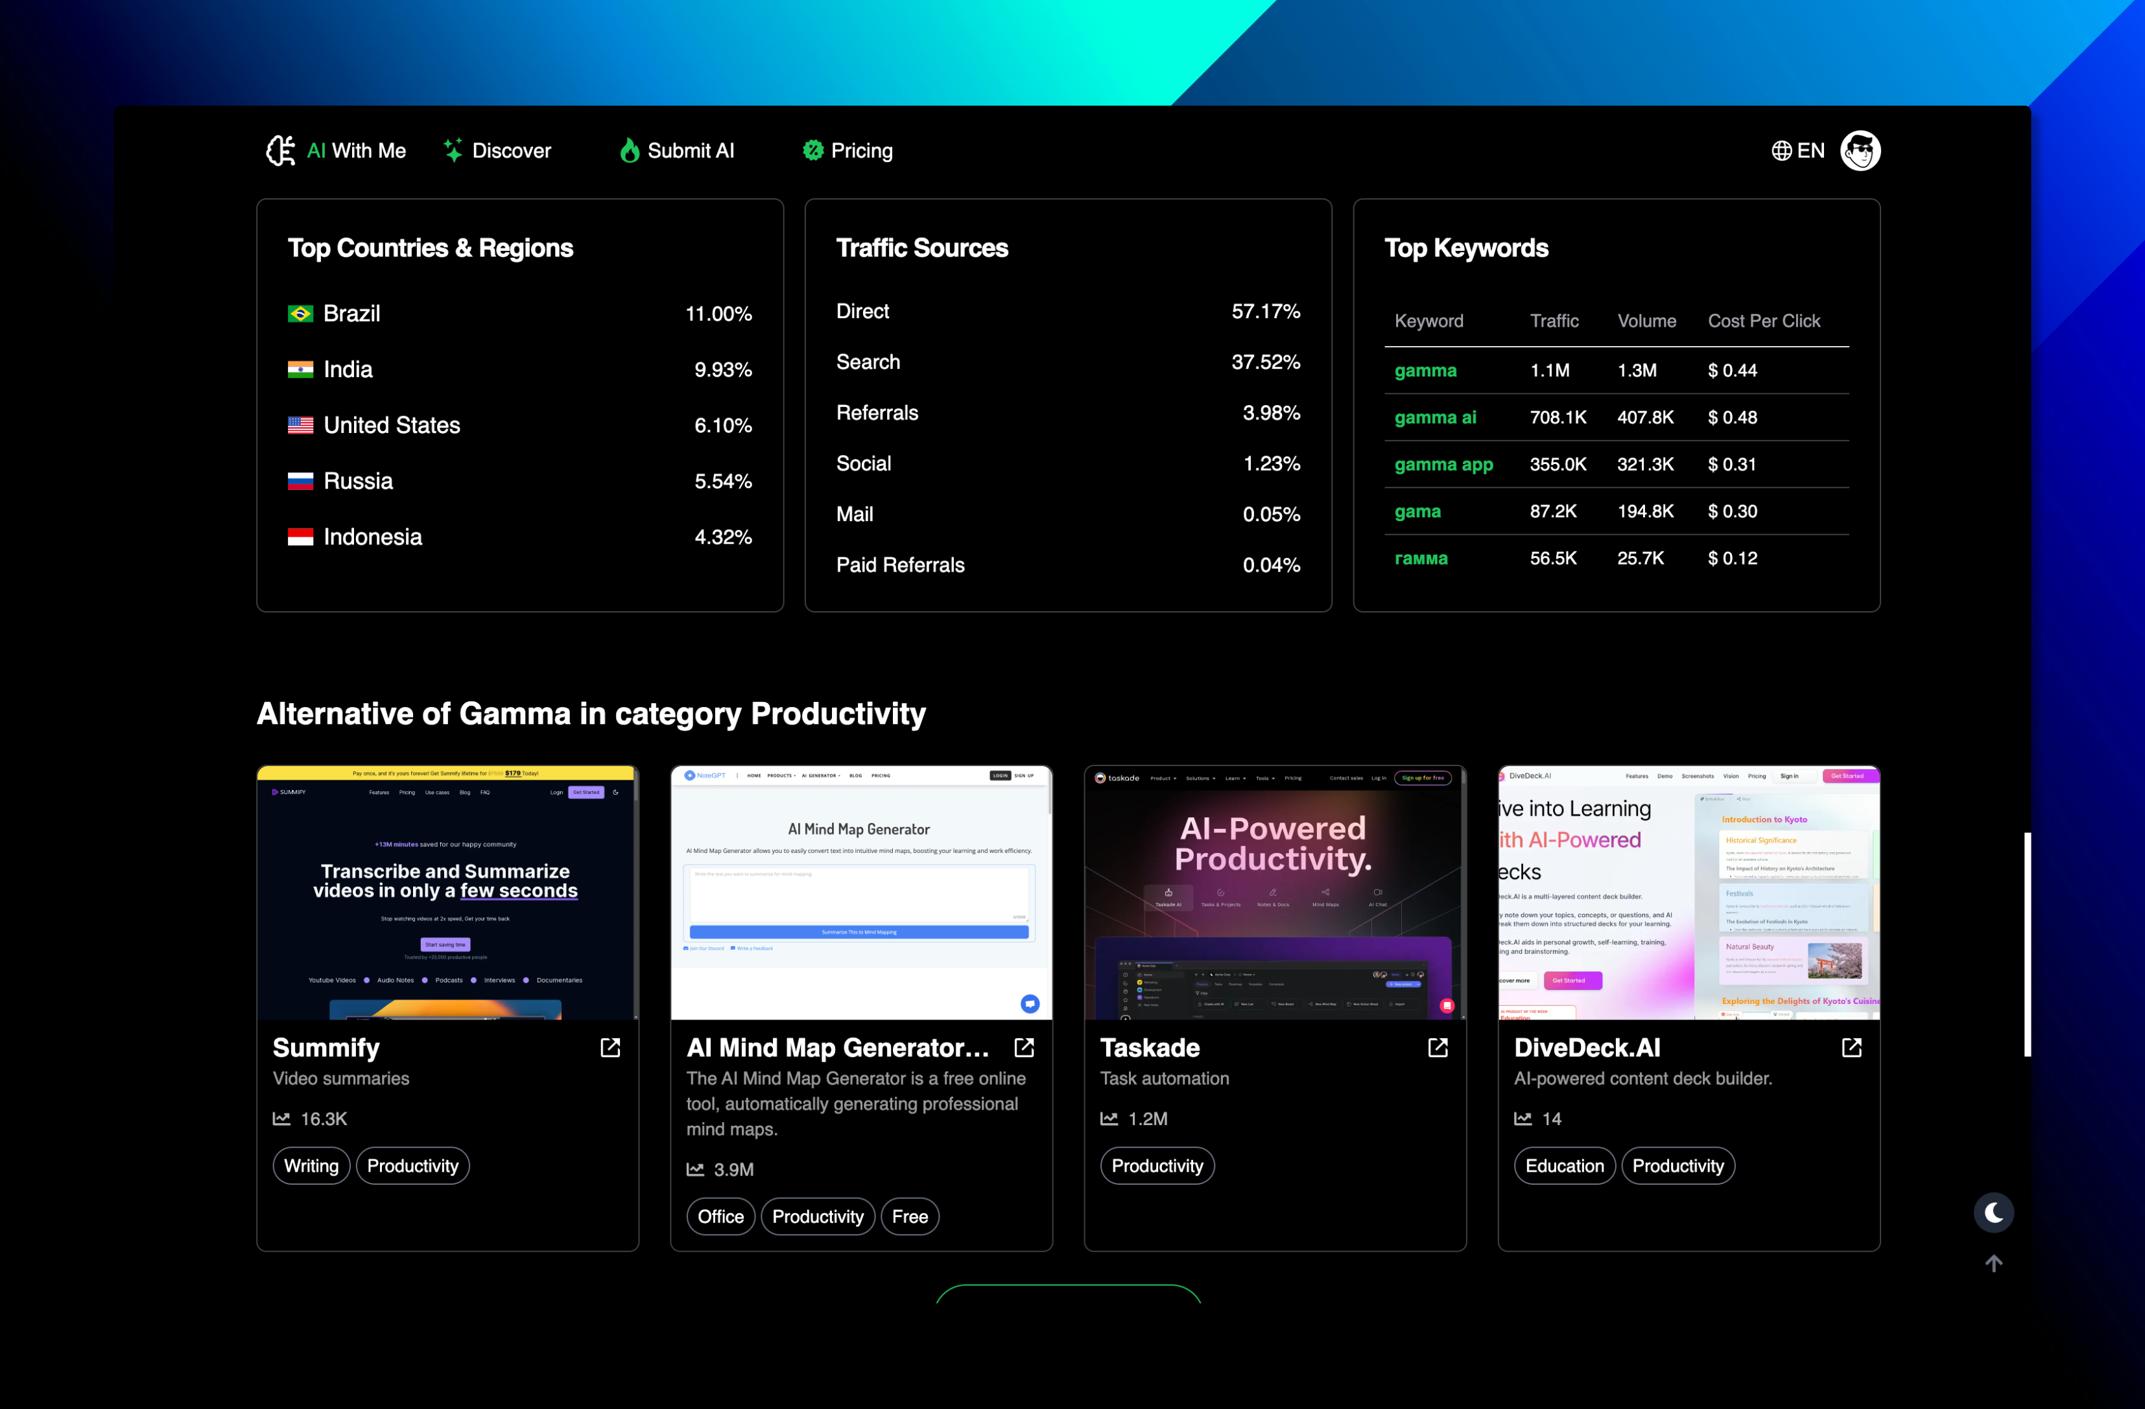Click Taskade's 1.2M traffic value

(1147, 1118)
